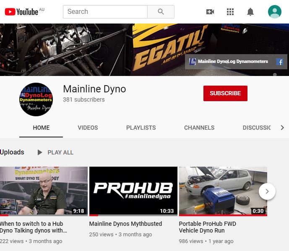Click the Play All triangle icon
This screenshot has height=251, width=289.
click(39, 152)
